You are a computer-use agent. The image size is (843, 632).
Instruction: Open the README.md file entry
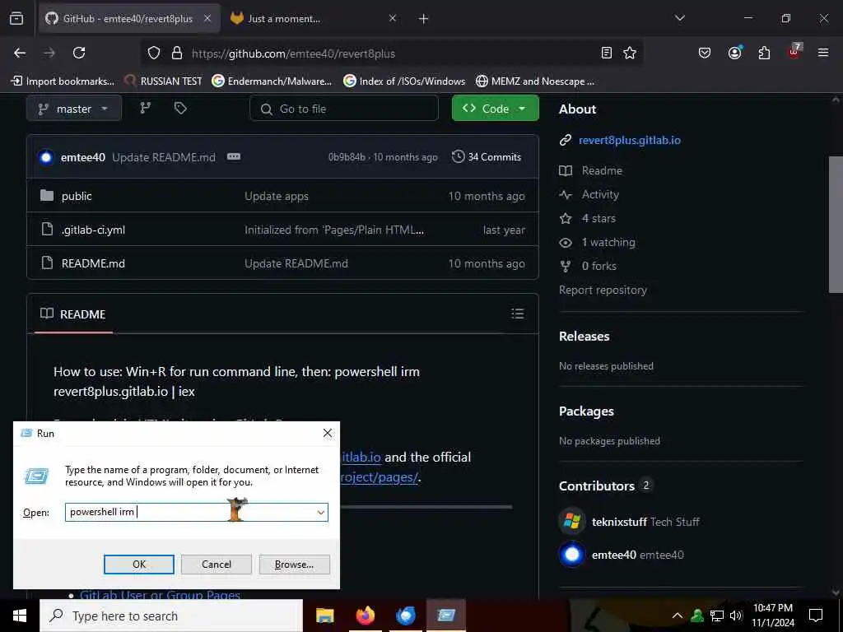click(x=93, y=263)
